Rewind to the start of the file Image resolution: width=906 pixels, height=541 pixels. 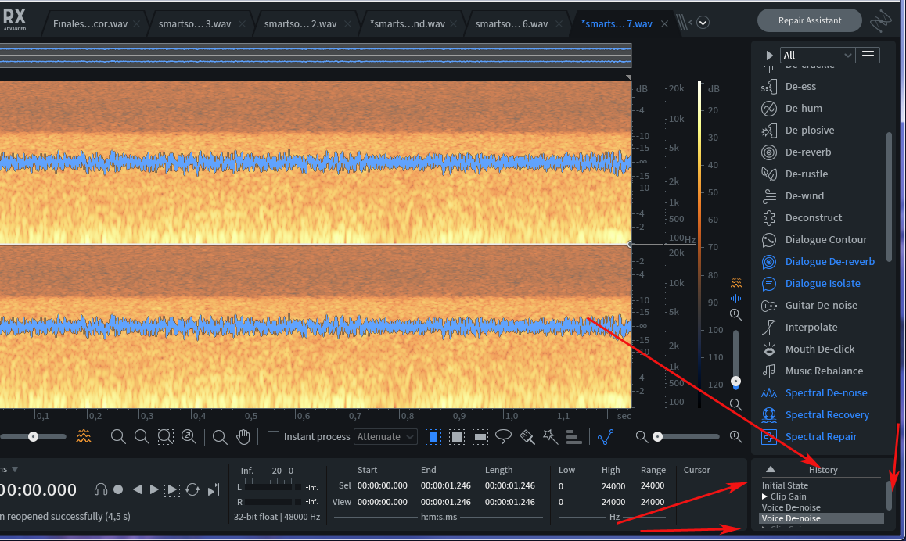(x=136, y=489)
